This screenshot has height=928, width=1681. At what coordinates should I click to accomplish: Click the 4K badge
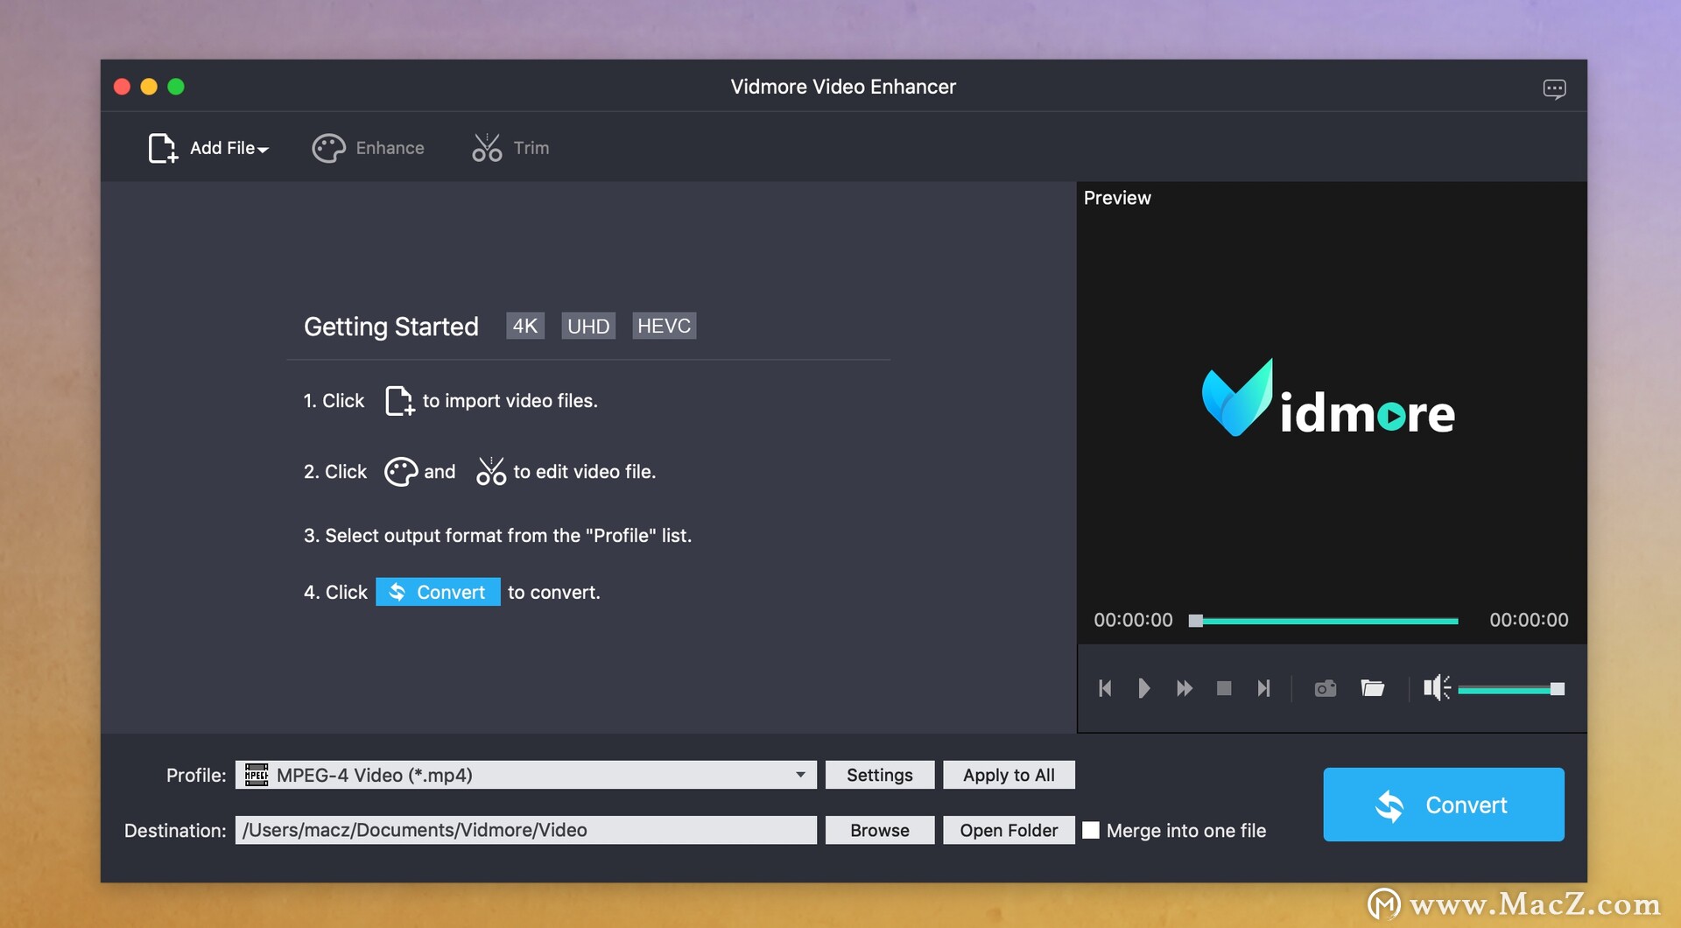tap(525, 326)
